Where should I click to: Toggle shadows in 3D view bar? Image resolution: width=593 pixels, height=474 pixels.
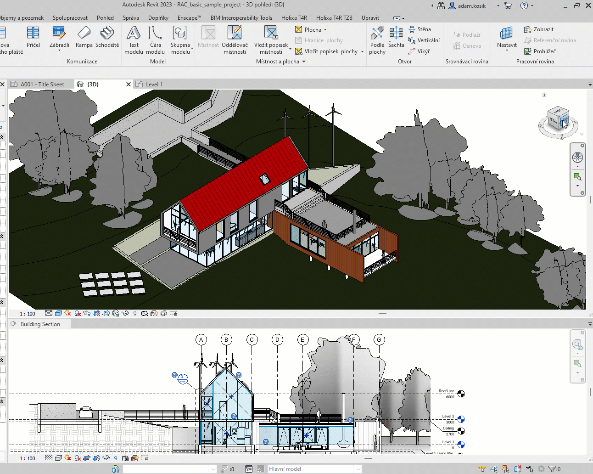coord(78,313)
